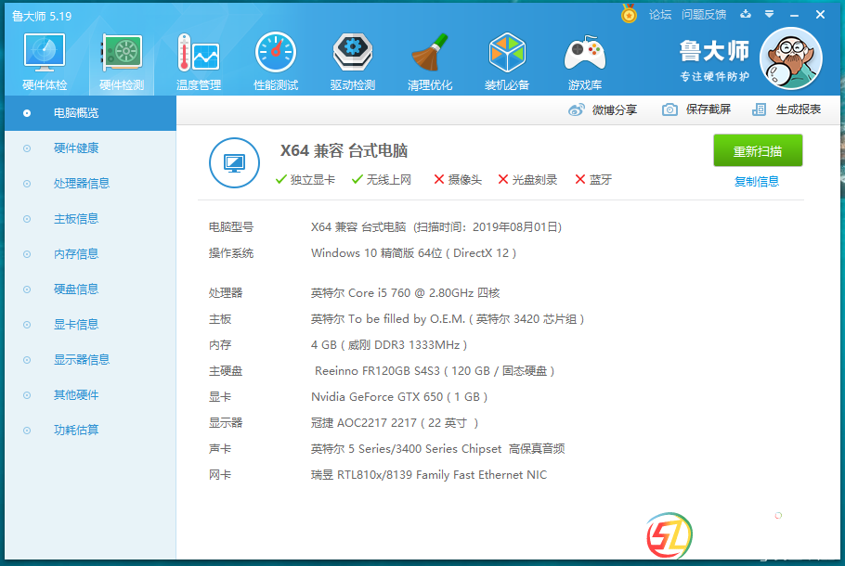
Task: Click the gold medal icon in title bar
Action: coord(630,14)
